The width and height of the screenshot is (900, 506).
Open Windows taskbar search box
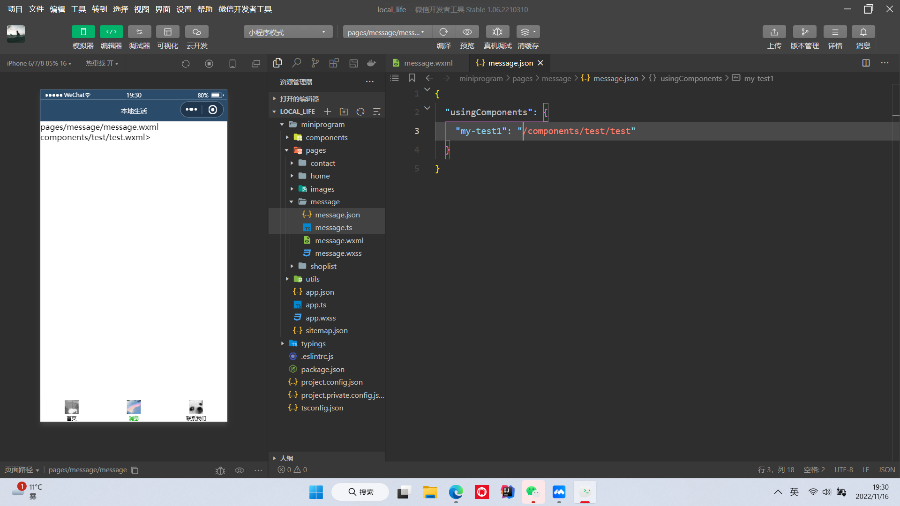pos(360,492)
